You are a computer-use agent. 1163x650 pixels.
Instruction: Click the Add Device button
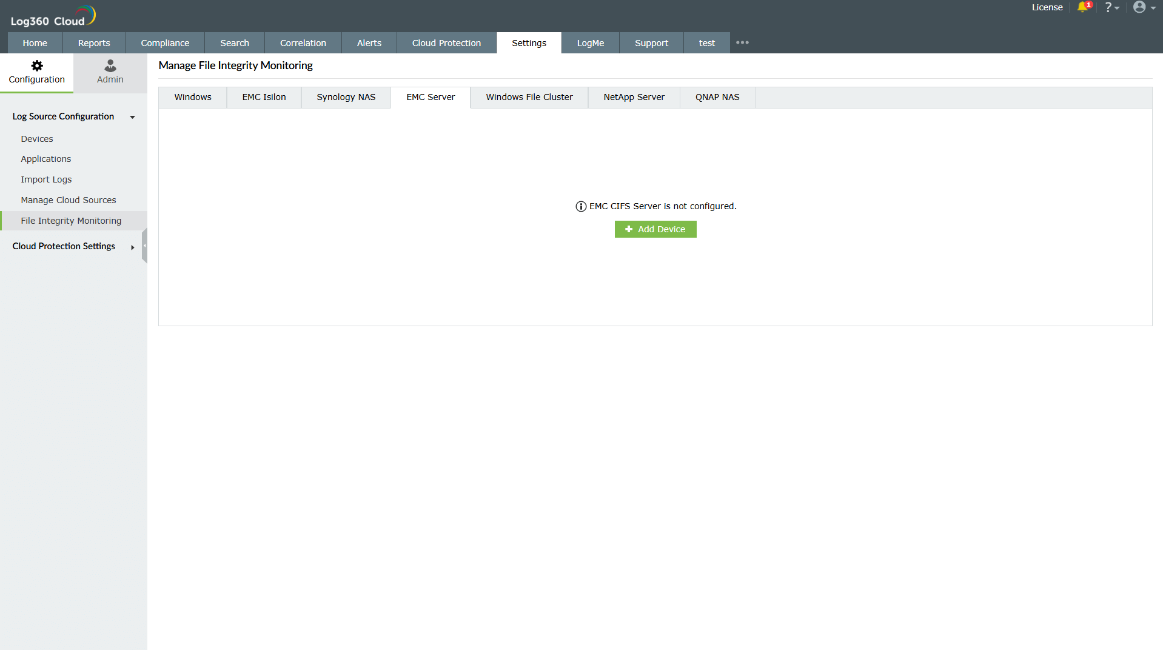pyautogui.click(x=655, y=229)
